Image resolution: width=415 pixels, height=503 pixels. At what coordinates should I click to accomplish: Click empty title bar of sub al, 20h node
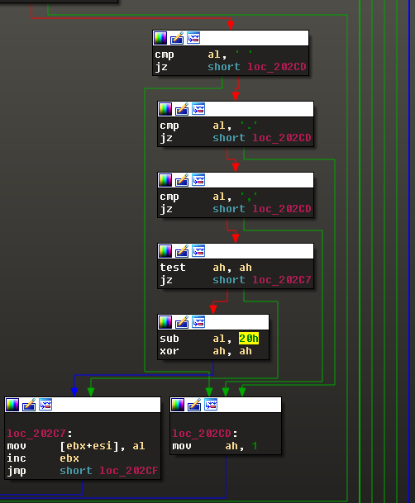237,322
